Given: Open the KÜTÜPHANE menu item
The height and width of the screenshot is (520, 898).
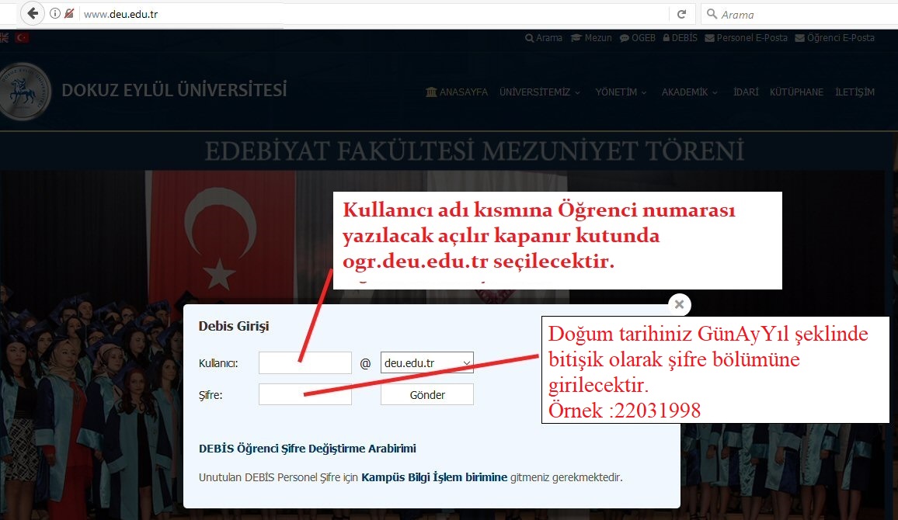Looking at the screenshot, I should click(796, 92).
